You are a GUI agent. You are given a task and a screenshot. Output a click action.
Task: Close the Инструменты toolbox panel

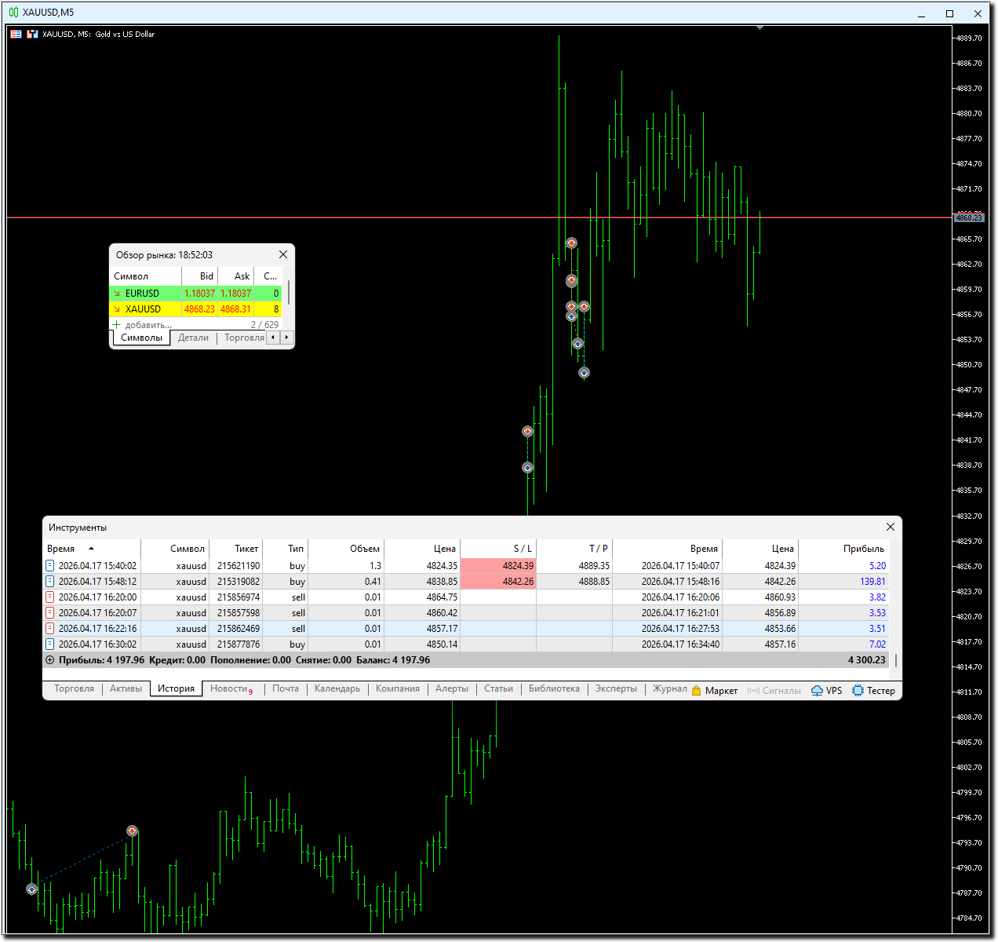(890, 527)
